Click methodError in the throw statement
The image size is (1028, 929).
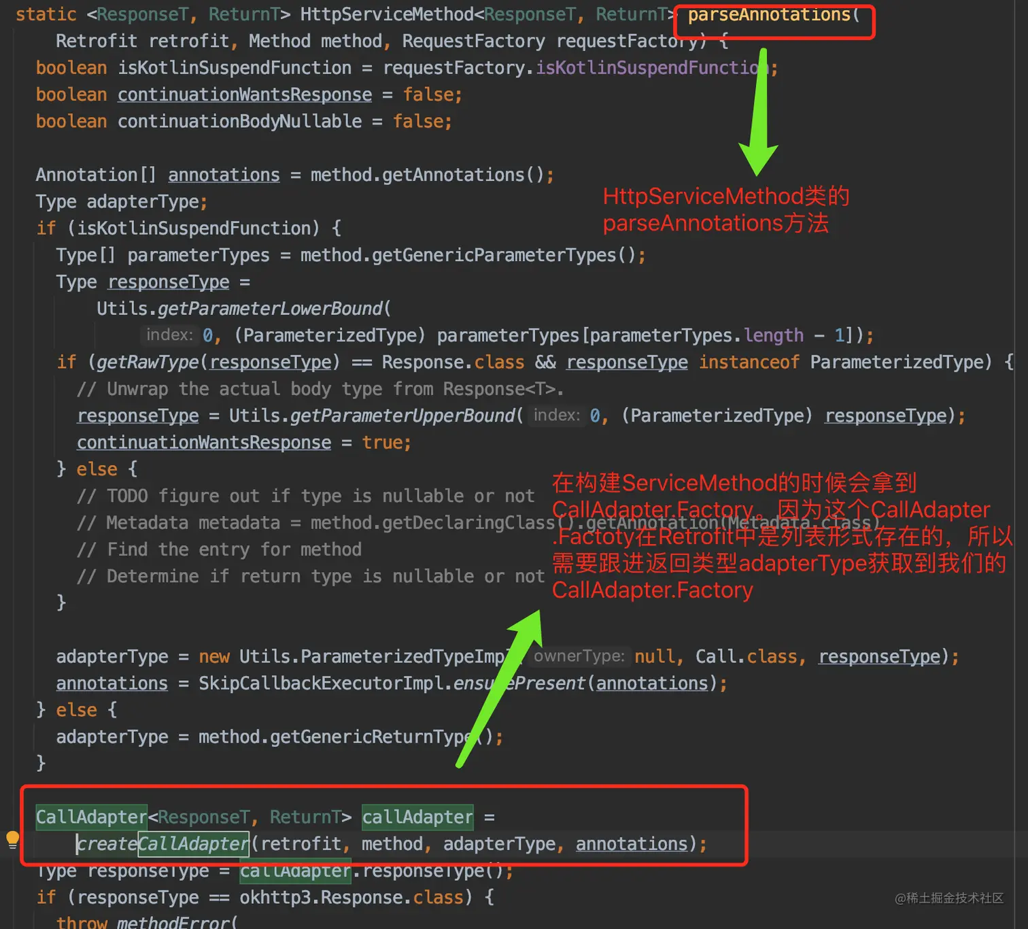point(173,922)
